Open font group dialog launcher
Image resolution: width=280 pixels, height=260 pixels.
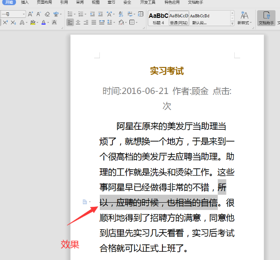tap(62, 28)
